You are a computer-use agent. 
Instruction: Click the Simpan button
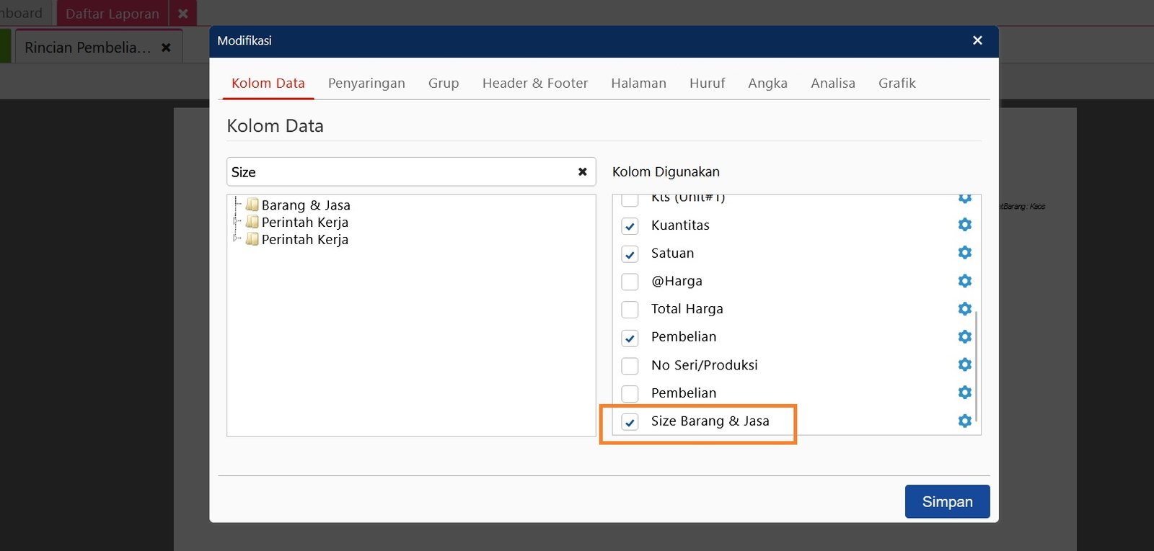pos(946,501)
